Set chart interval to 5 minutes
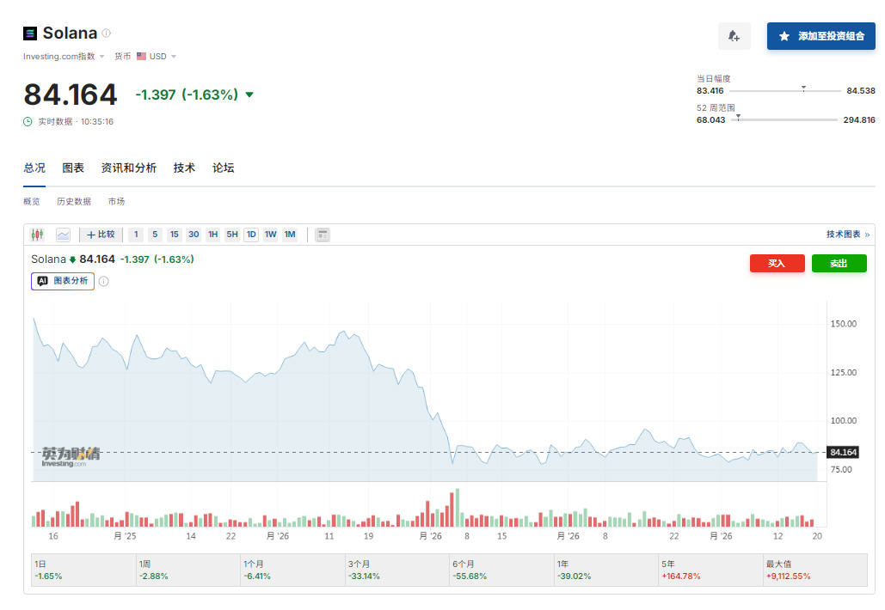The image size is (885, 610). [x=155, y=235]
